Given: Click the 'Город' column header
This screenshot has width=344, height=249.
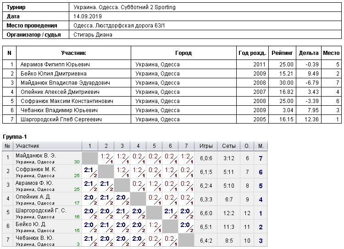Looking at the screenshot, I should (183, 53).
